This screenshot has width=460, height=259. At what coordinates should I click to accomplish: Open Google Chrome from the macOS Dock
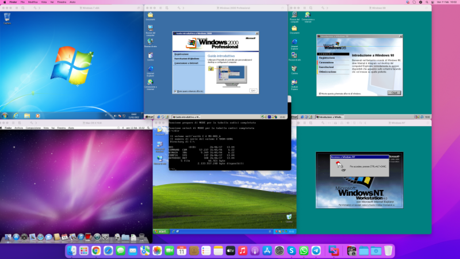tap(96, 251)
